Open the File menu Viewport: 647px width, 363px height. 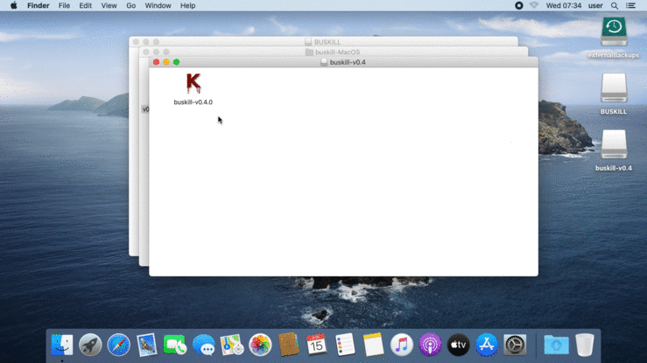64,5
